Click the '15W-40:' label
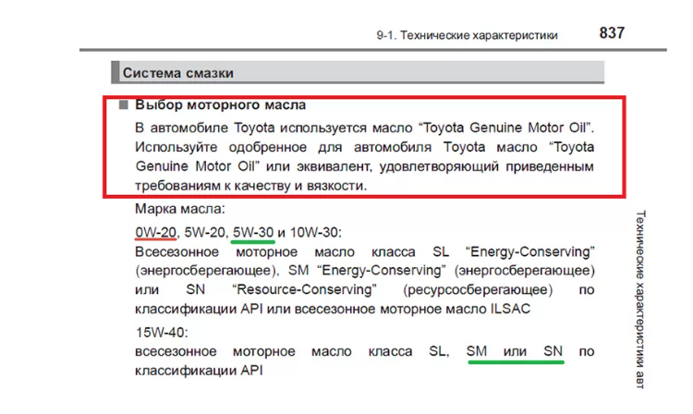 pos(162,333)
